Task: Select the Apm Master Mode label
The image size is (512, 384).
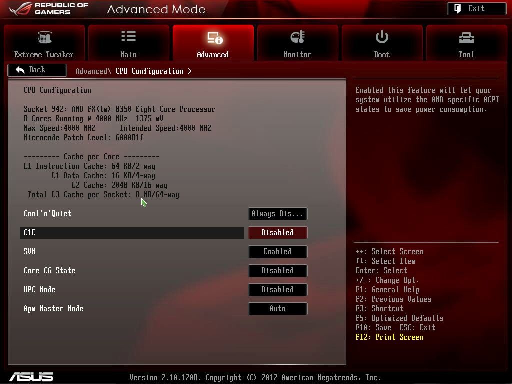Action: (x=53, y=309)
